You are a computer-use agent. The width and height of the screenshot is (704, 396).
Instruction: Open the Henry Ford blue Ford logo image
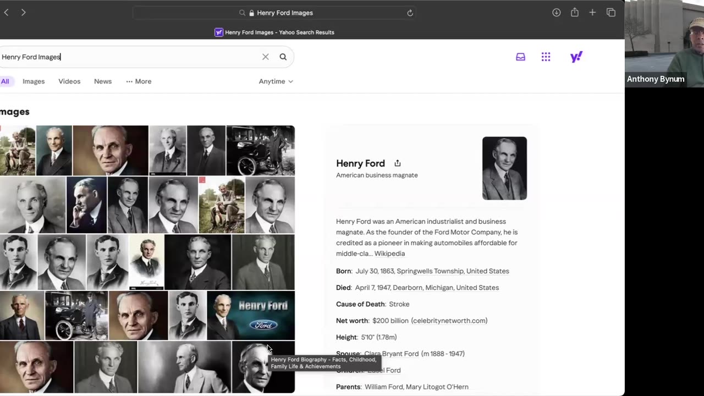pos(251,315)
